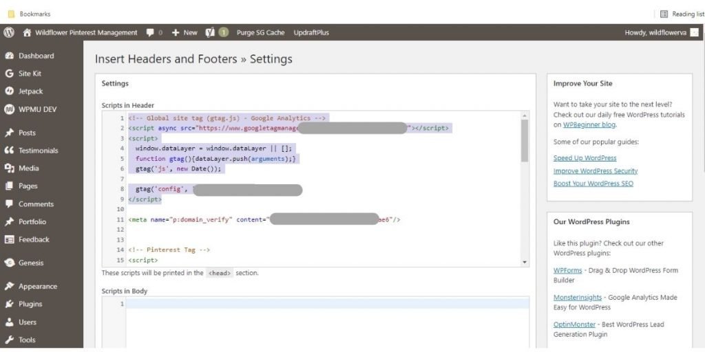
Task: Click the function gtag() code line
Action: [x=215, y=159]
